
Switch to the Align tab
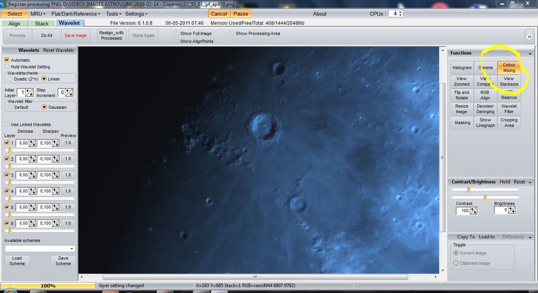pos(14,23)
